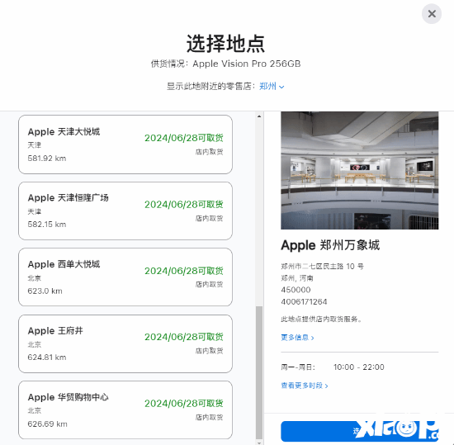This screenshot has height=445, width=454.
Task: Click the hours 10:00 - 22:00
Action: click(359, 367)
